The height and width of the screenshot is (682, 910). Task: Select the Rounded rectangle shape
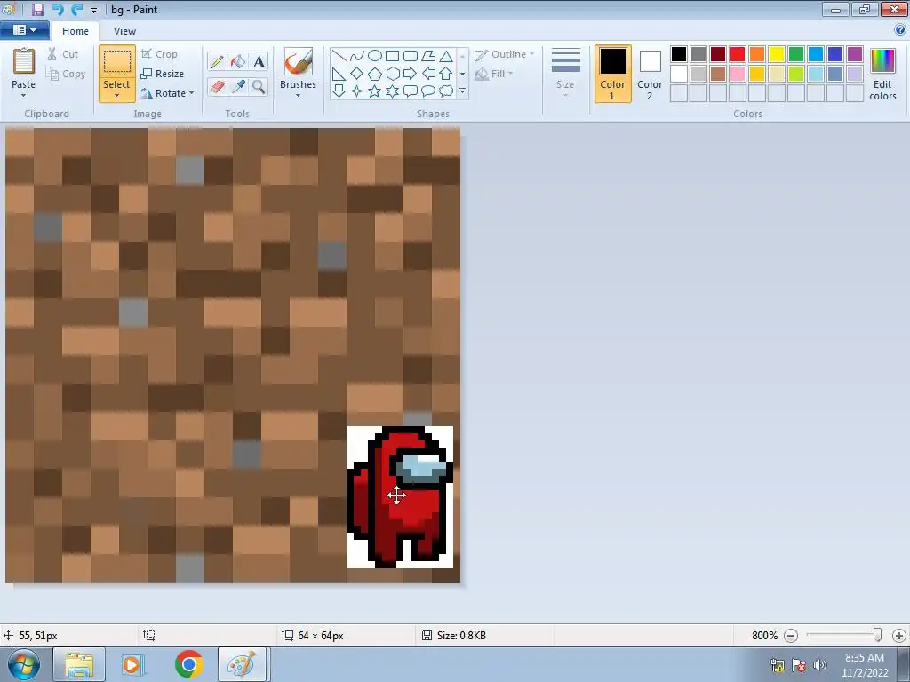[411, 56]
